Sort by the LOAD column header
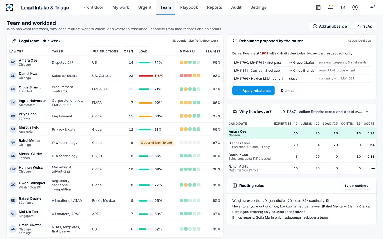This screenshot has height=239, width=383. tap(143, 52)
